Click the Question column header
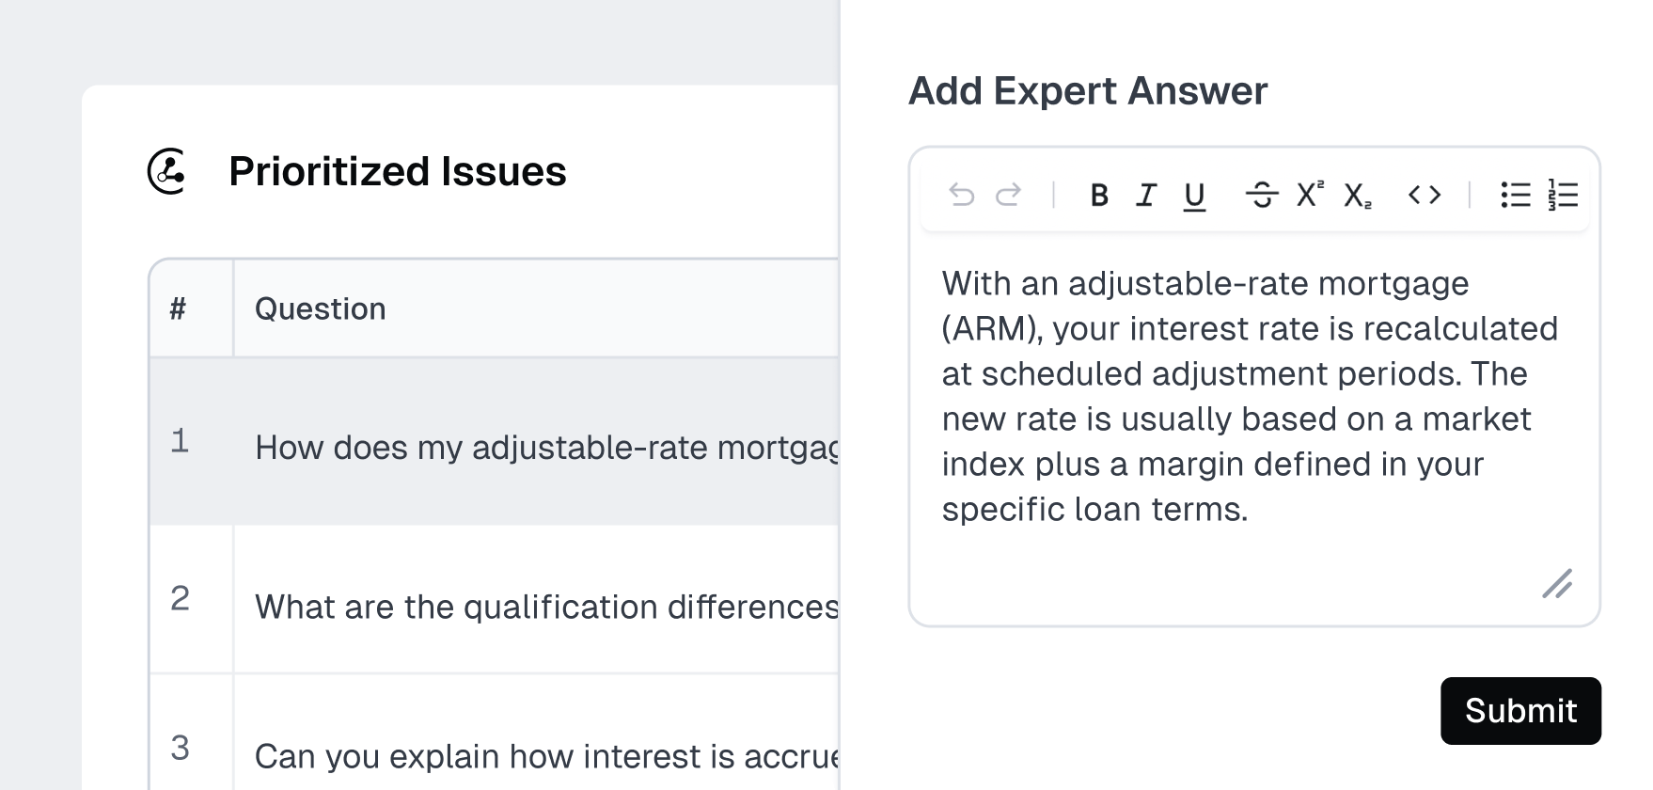This screenshot has height=790, width=1653. (321, 308)
